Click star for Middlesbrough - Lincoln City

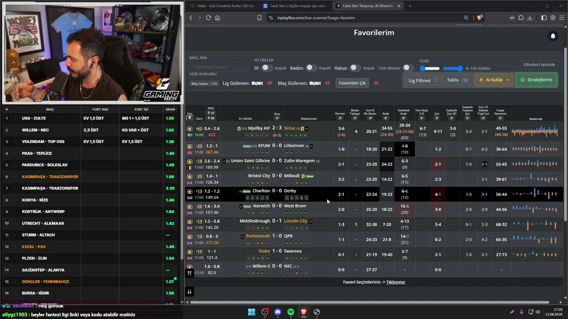pyautogui.click(x=190, y=222)
